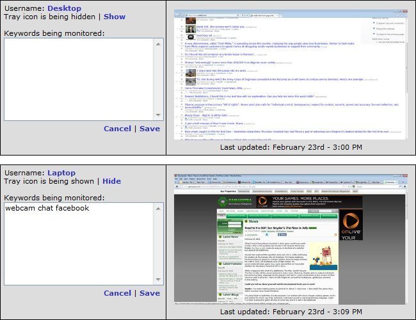Click the Laptop keywords scrollbar track
416x320 pixels.
[159, 243]
